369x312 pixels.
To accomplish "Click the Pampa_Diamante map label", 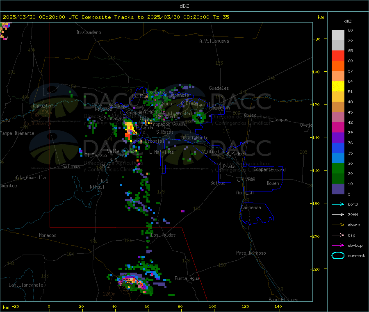I will point(17,133).
